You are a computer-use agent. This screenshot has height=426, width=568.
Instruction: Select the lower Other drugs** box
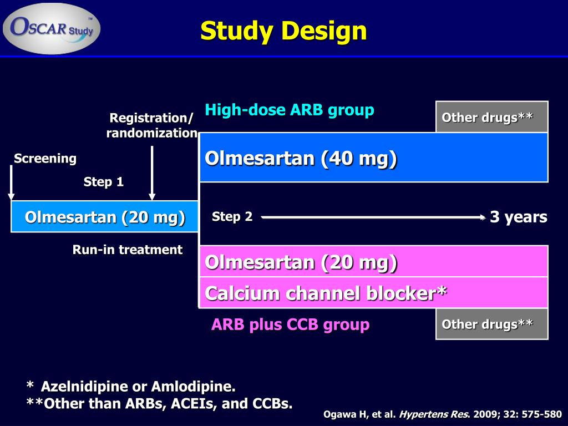pos(492,324)
